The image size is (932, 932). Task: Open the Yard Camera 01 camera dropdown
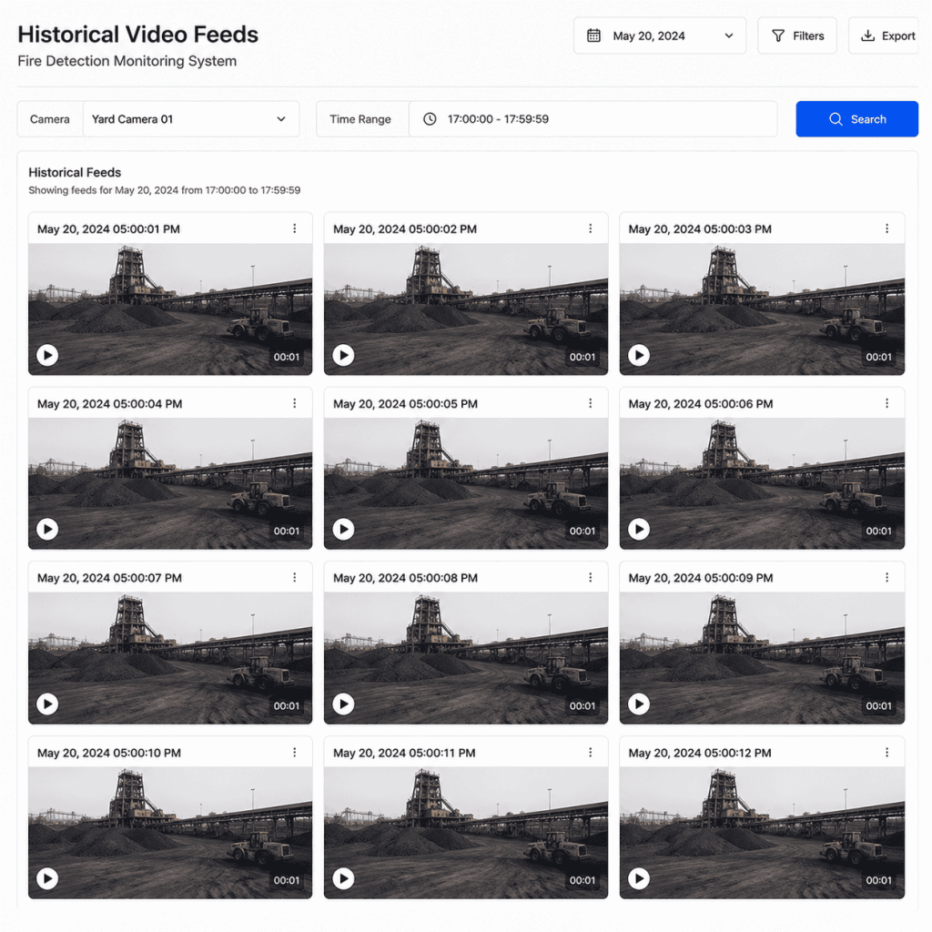click(x=191, y=119)
